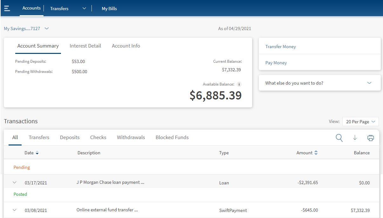Click the Available Balance info icon
Viewport: 383px width, 218px height.
[239, 84]
